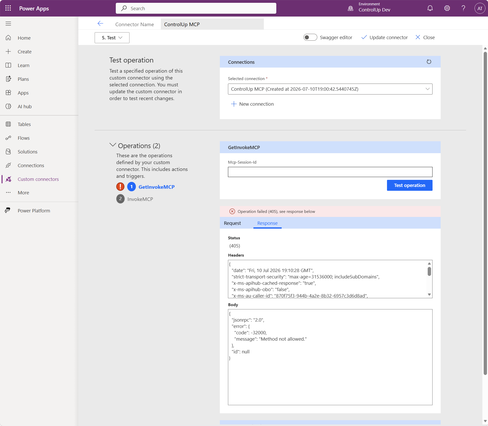Open the Selected connection dropdown
488x426 pixels.
330,89
